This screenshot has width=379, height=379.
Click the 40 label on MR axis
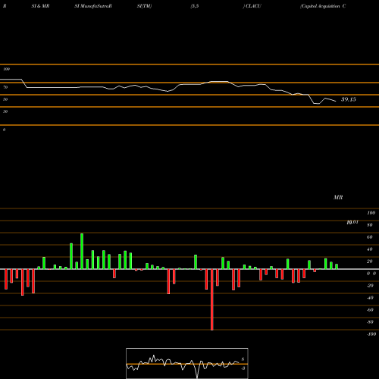click(x=370, y=249)
